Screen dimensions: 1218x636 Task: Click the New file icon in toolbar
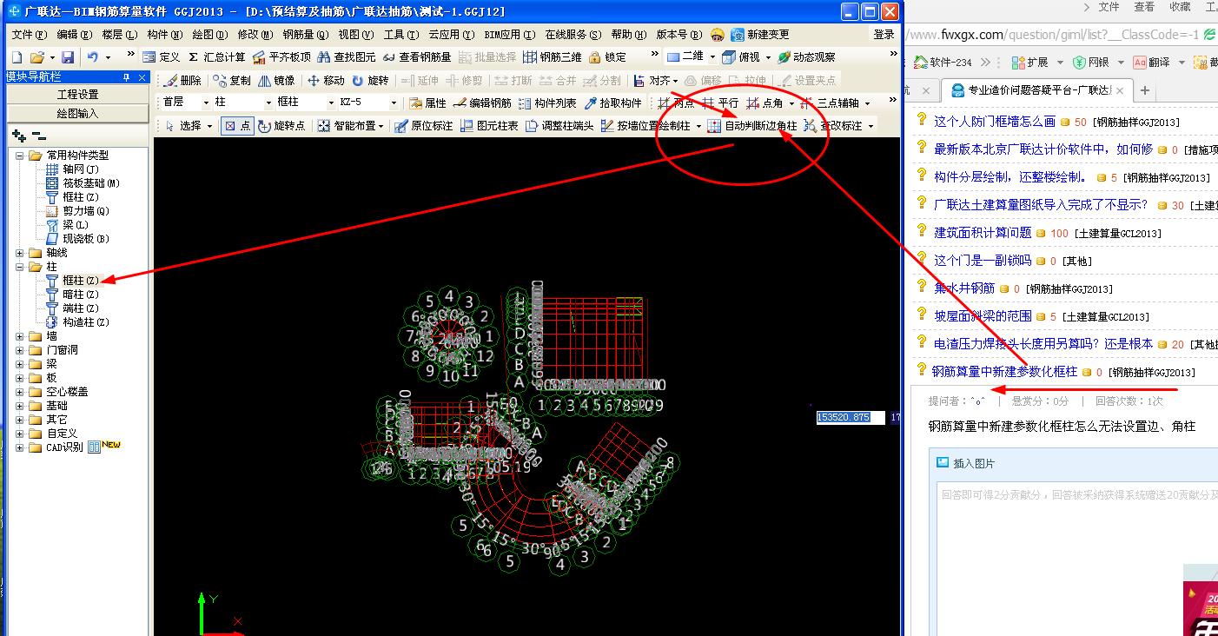click(x=18, y=56)
